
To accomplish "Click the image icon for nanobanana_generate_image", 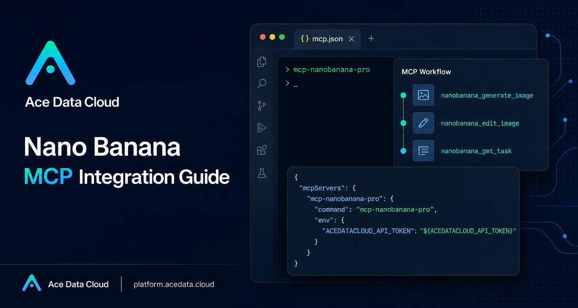I will click(x=423, y=95).
